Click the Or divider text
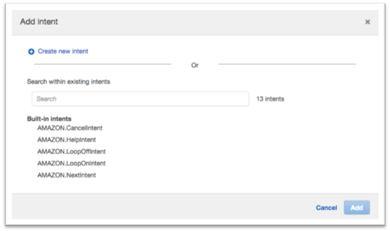Viewport: 390px width, 231px height. (195, 65)
